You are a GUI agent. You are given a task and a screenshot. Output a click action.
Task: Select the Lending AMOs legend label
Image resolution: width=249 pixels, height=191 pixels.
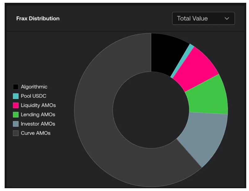click(x=38, y=114)
